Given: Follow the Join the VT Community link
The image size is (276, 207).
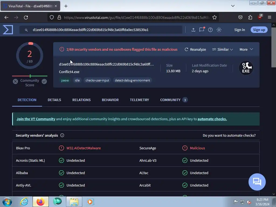Looking at the screenshot, I should tap(36, 119).
